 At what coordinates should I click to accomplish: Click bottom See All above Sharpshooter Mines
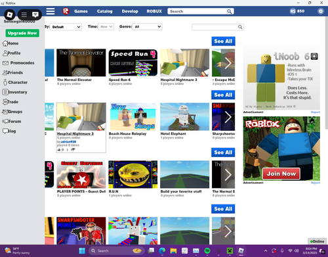coord(223,209)
